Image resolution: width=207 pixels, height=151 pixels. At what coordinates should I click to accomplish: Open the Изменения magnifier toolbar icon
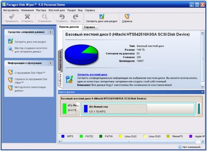(x=45, y=17)
